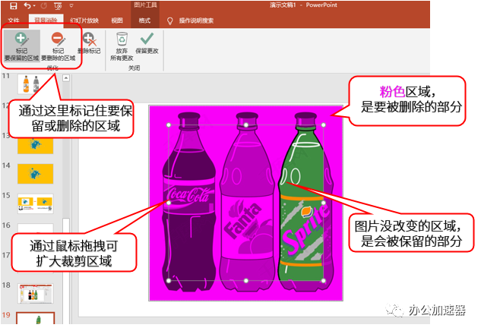This screenshot has height=331, width=481.
Task: Switch to the 格式 tab under 图片工具
Action: (x=144, y=20)
